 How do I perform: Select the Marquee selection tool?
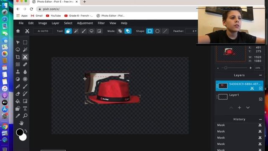coord(25,42)
